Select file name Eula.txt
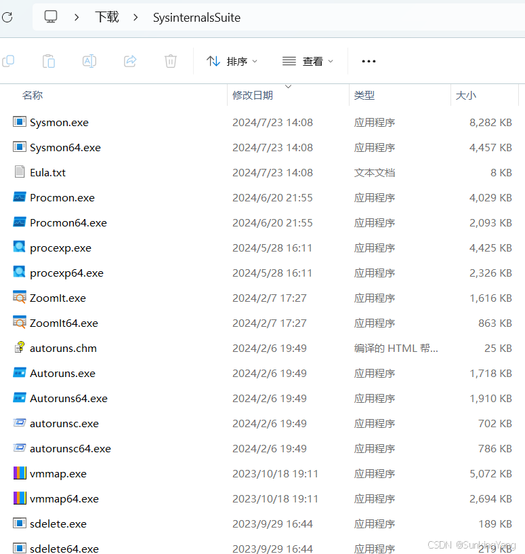This screenshot has width=525, height=554. (x=48, y=173)
